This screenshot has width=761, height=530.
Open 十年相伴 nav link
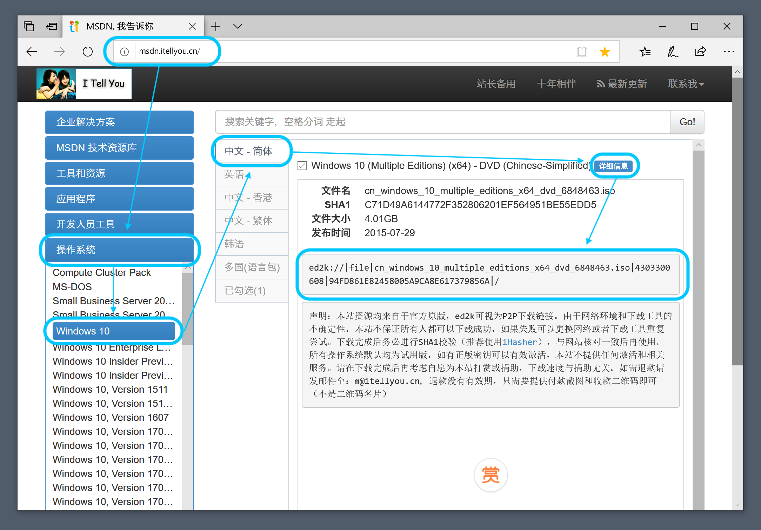coord(556,84)
